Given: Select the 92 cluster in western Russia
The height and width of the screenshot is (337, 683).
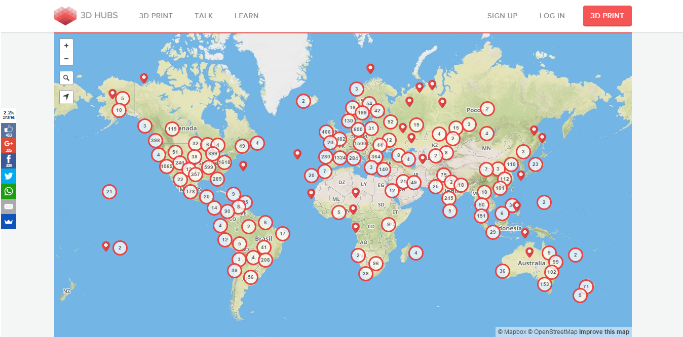Looking at the screenshot, I should click(390, 121).
